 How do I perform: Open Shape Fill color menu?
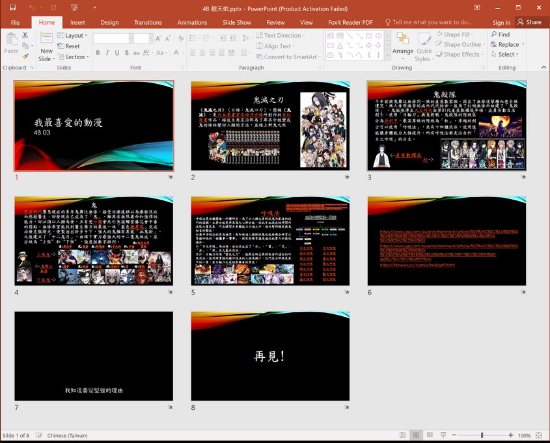455,34
